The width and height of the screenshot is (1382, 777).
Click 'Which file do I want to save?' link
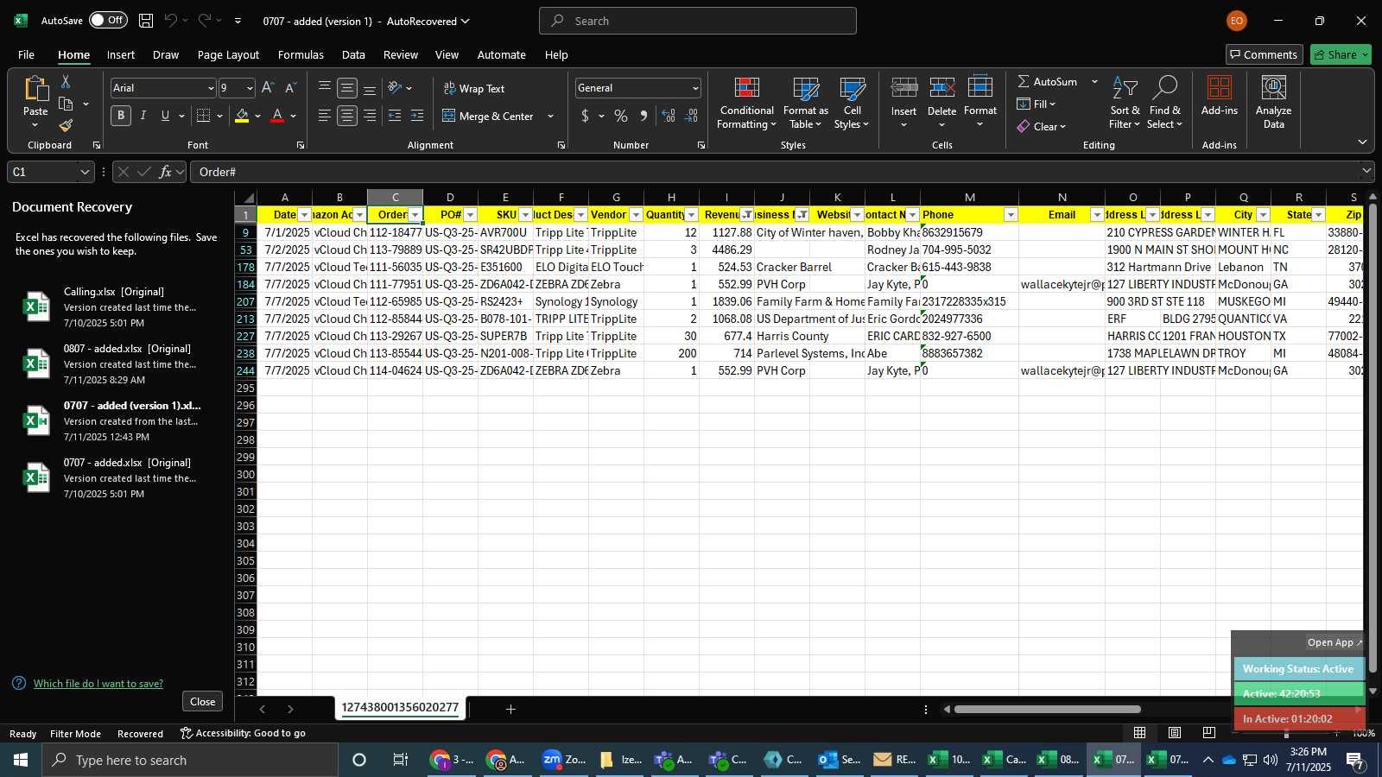point(98,683)
